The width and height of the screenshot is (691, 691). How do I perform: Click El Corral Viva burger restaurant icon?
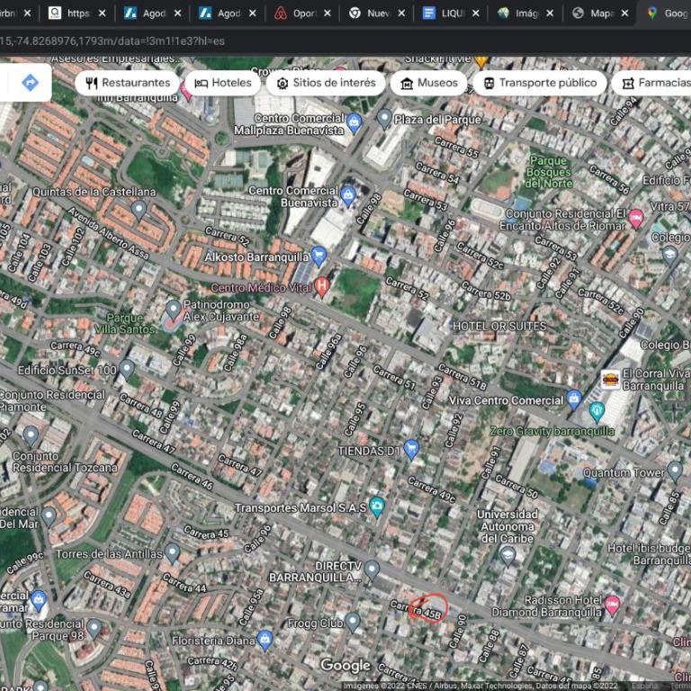point(611,380)
